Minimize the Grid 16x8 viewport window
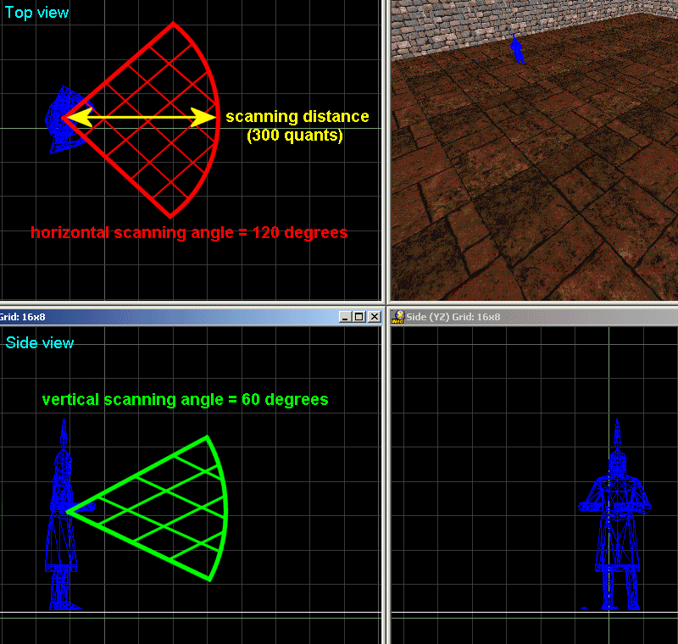The height and width of the screenshot is (644, 678). click(x=344, y=317)
